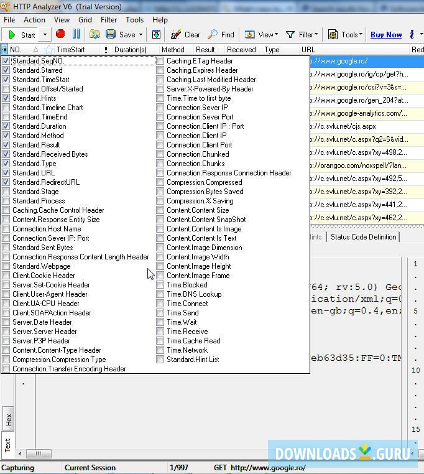Check Compression.Compression Type column

pyautogui.click(x=6, y=360)
